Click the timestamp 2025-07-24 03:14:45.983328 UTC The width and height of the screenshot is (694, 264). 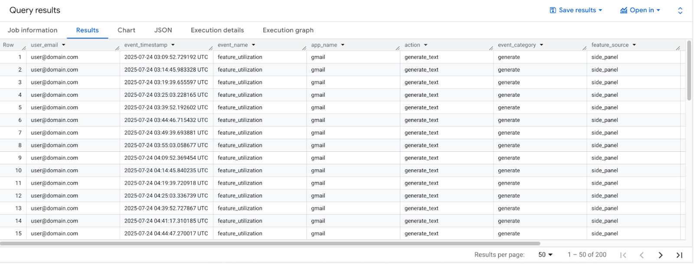(166, 70)
